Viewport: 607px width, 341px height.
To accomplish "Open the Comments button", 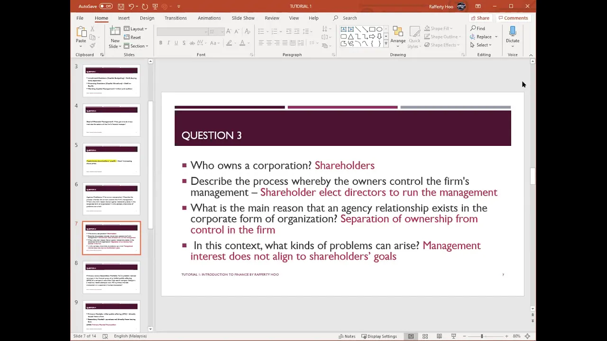I will point(513,18).
